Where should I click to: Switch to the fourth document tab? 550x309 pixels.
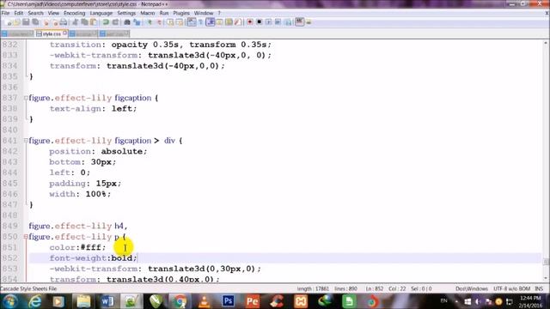click(x=114, y=33)
